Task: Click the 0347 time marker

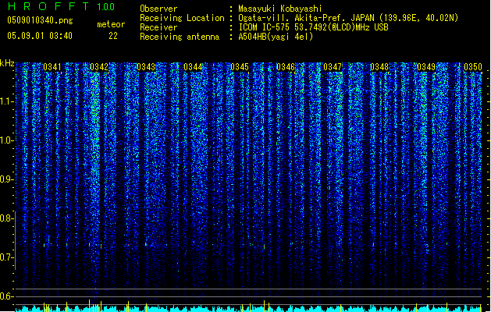Action: click(333, 67)
